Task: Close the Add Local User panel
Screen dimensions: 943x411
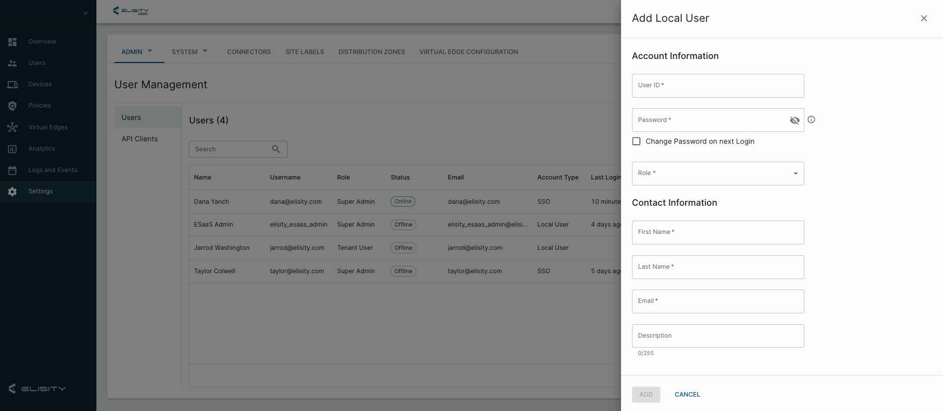Action: 924,18
